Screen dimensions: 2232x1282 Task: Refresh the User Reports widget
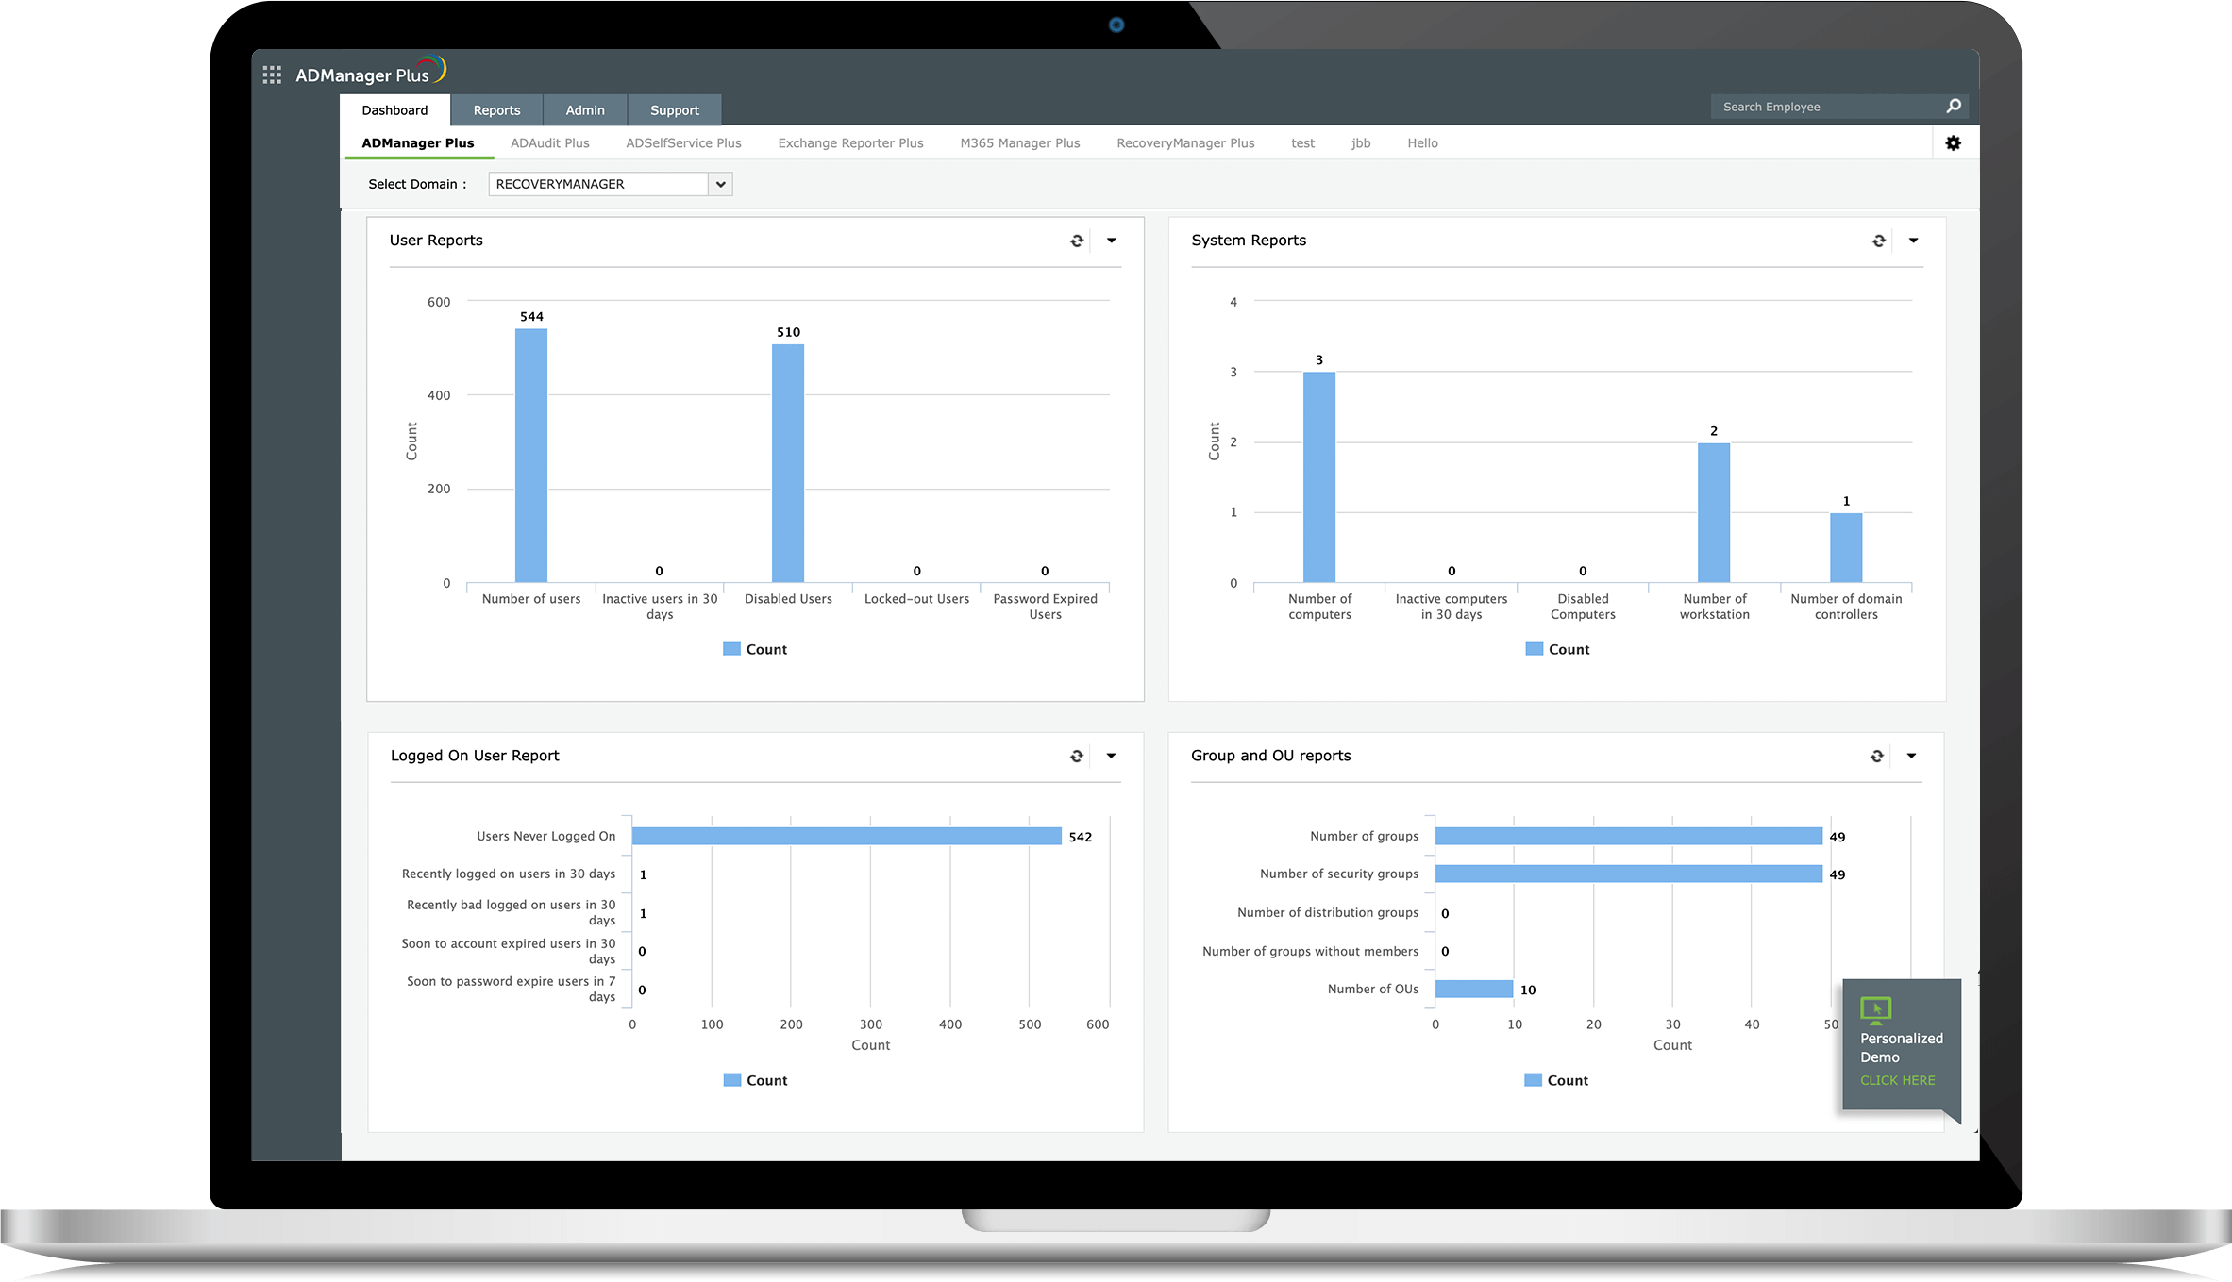click(1077, 241)
